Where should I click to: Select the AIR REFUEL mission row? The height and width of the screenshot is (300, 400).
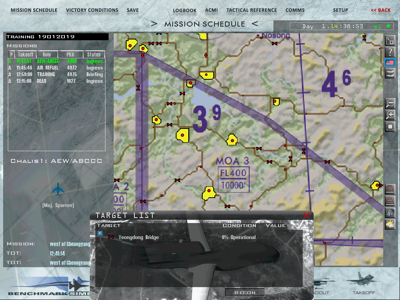(x=56, y=68)
